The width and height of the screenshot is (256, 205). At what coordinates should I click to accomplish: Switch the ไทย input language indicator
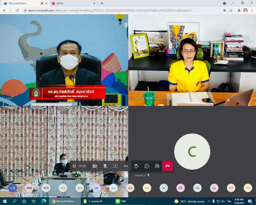coord(229,201)
